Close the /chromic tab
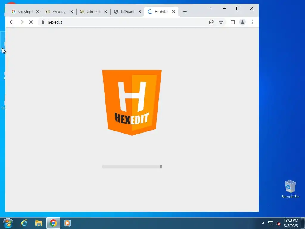 click(x=106, y=12)
